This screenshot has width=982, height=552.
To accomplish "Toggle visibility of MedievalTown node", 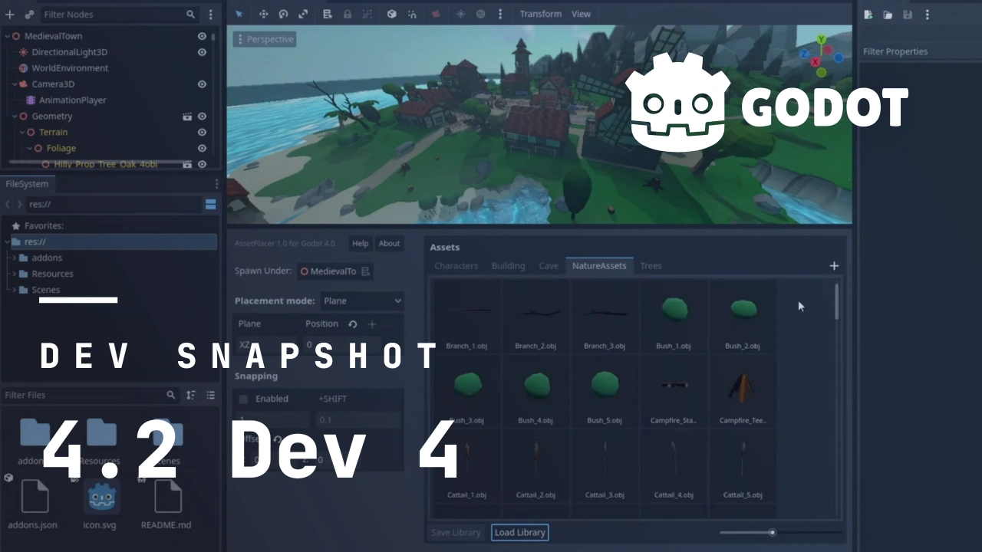I will tap(202, 36).
